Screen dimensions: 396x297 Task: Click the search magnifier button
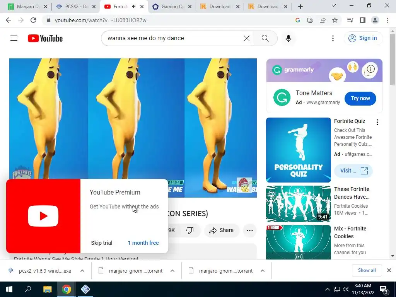(265, 38)
